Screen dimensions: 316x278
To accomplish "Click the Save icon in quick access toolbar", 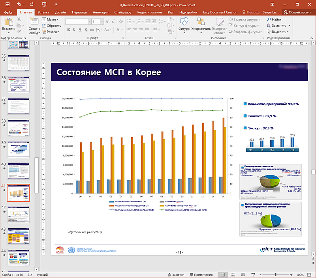I will point(7,4).
